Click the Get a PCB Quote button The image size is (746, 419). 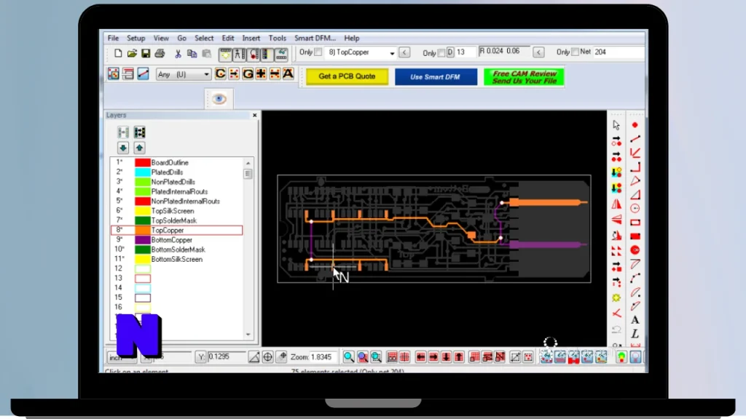(347, 76)
